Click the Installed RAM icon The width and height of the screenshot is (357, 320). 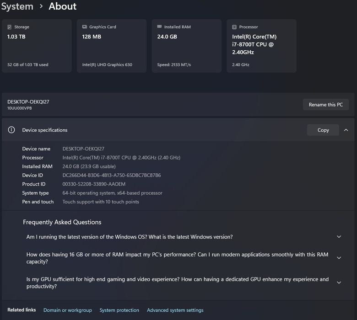coord(160,27)
